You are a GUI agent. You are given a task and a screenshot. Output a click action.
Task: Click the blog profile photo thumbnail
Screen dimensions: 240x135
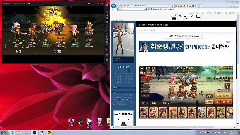pos(123,40)
